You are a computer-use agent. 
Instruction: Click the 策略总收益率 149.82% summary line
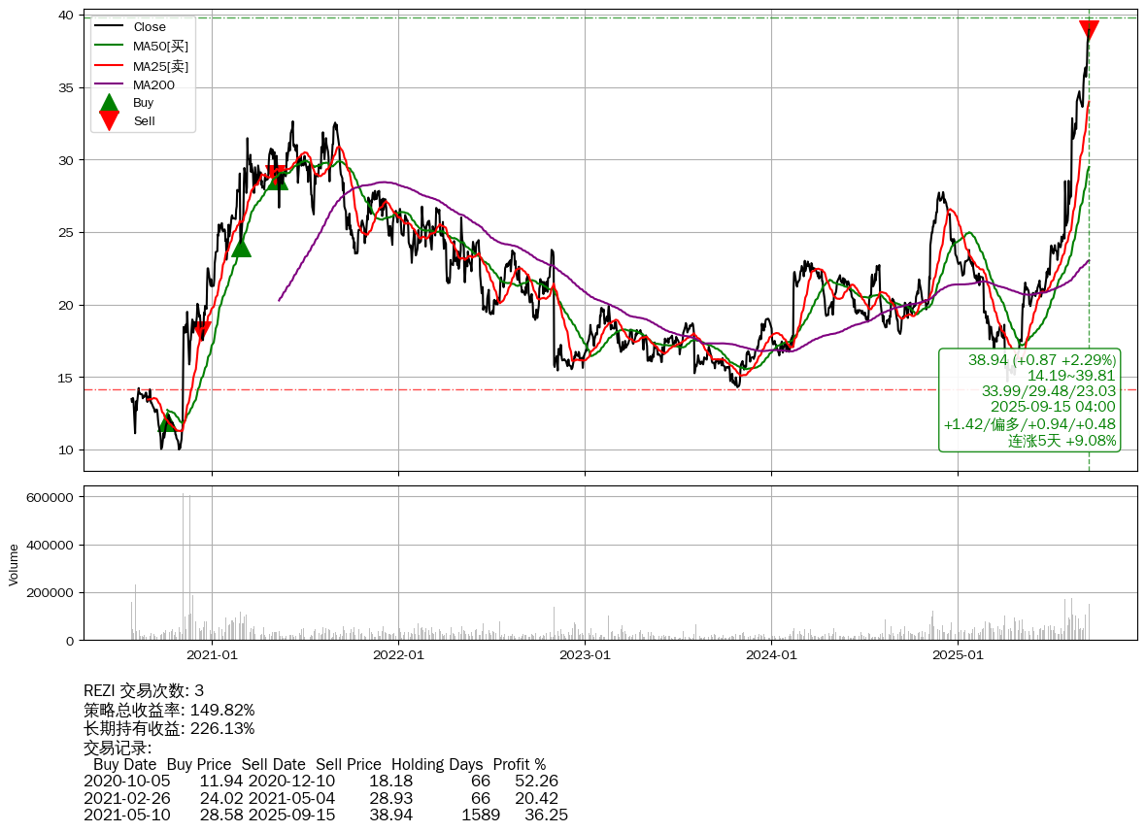pos(169,710)
